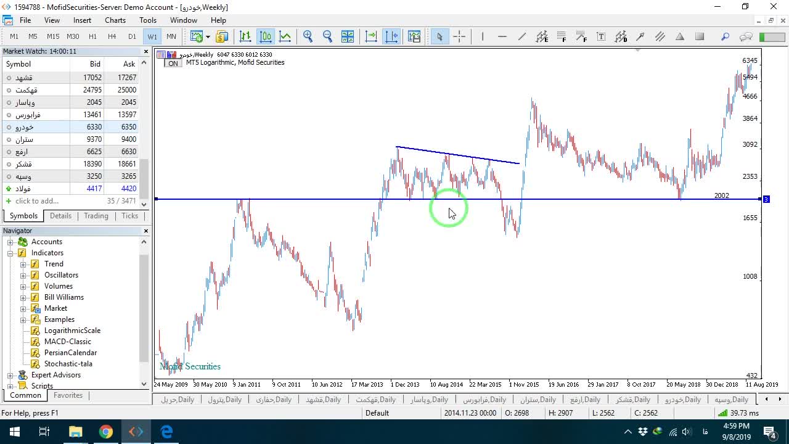This screenshot has height=444, width=789.
Task: Expand the Accounts tree node
Action: (10, 242)
